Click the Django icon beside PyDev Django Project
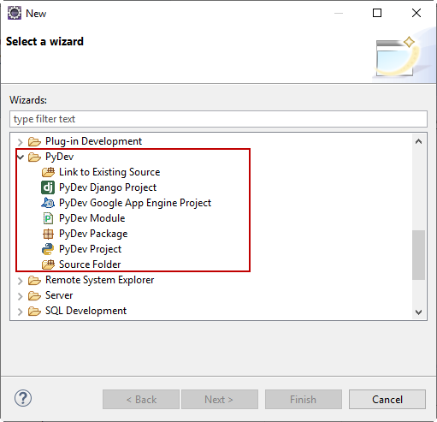Screen dimensions: 437x422 48,187
